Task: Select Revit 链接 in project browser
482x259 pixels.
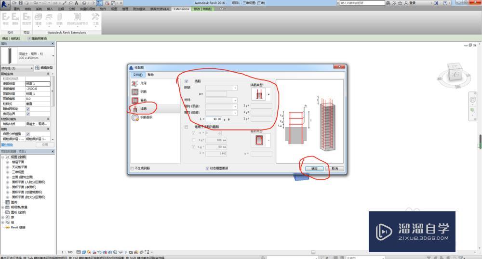Action: click(x=18, y=227)
